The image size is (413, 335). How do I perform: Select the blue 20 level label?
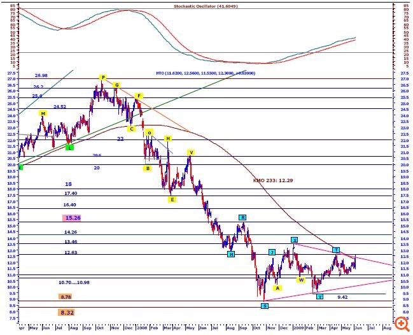97,167
